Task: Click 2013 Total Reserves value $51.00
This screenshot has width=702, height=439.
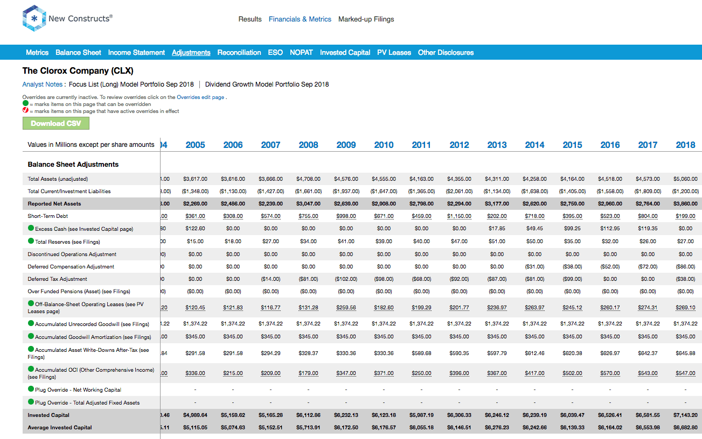Action: (497, 242)
